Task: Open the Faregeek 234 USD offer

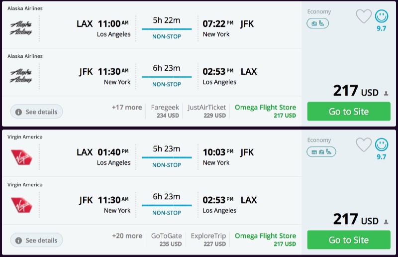Action: (x=165, y=111)
